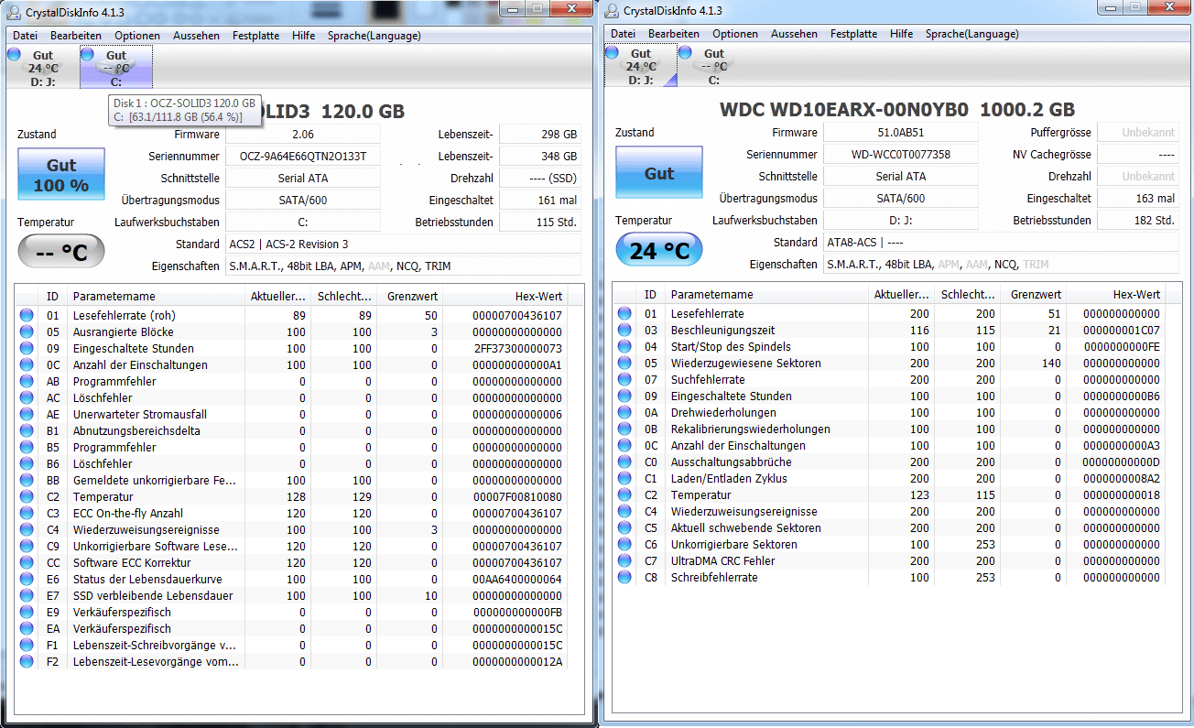This screenshot has height=728, width=1194.
Task: Open Sprache(Language) menu in right window
Action: (971, 34)
